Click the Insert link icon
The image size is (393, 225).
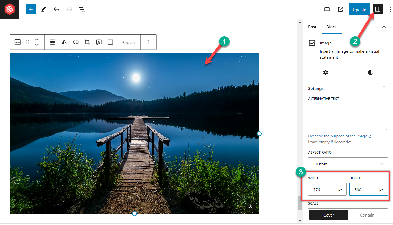click(x=76, y=42)
